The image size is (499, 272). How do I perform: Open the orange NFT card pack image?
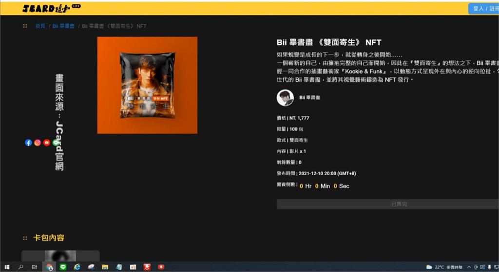[147, 85]
